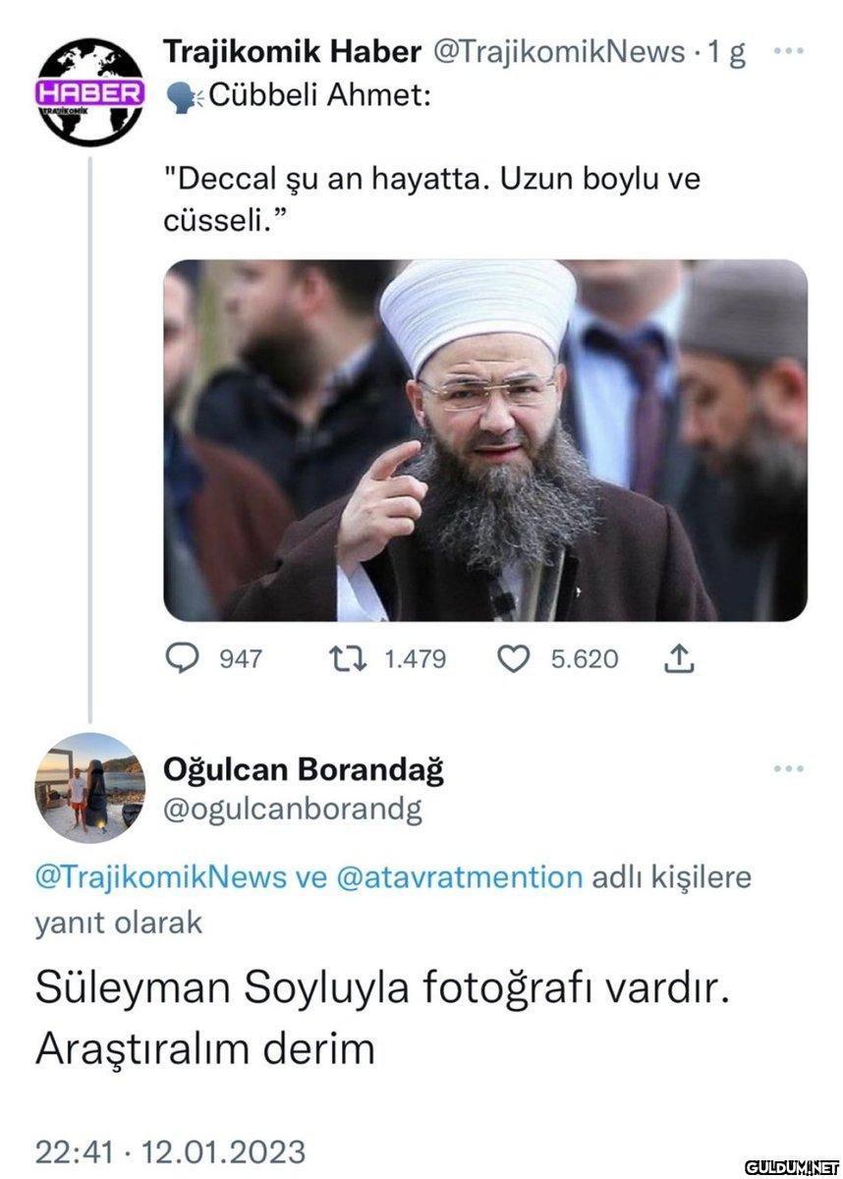The image size is (843, 1179).
Task: Open more options on Oğulcan's reply
Action: [x=789, y=769]
